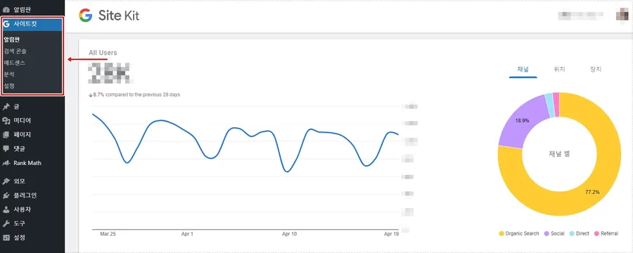This screenshot has height=253, width=633.
Task: Switch to the 장치 tab
Action: tap(596, 70)
